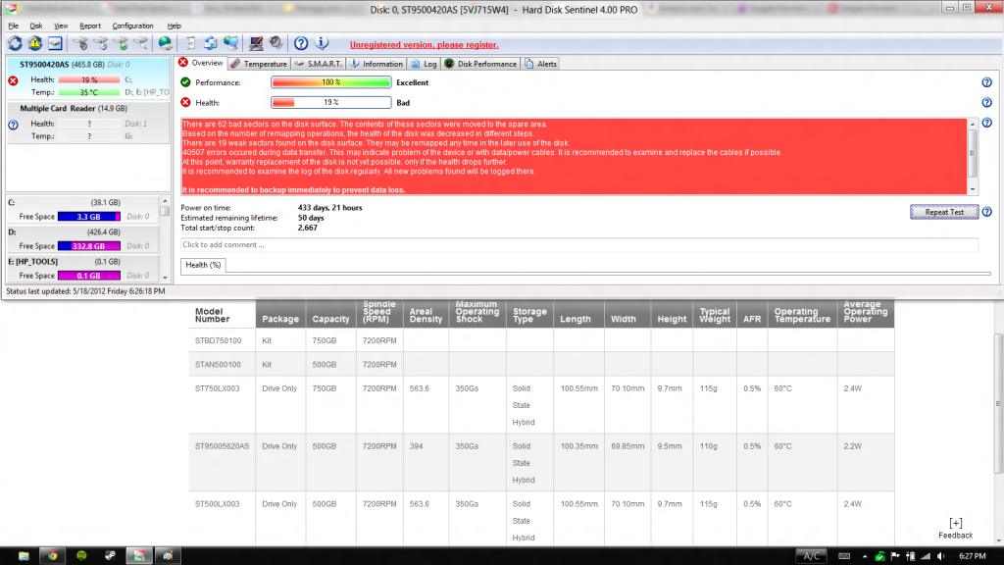
Task: Click the Steam icon in the taskbar
Action: point(110,555)
